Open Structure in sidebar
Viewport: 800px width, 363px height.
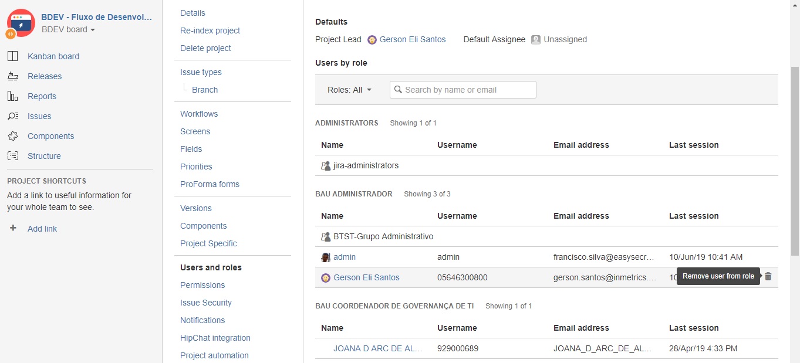(44, 156)
